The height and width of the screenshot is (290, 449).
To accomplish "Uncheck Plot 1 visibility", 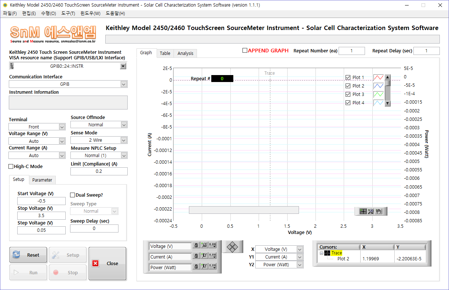I will point(348,77).
